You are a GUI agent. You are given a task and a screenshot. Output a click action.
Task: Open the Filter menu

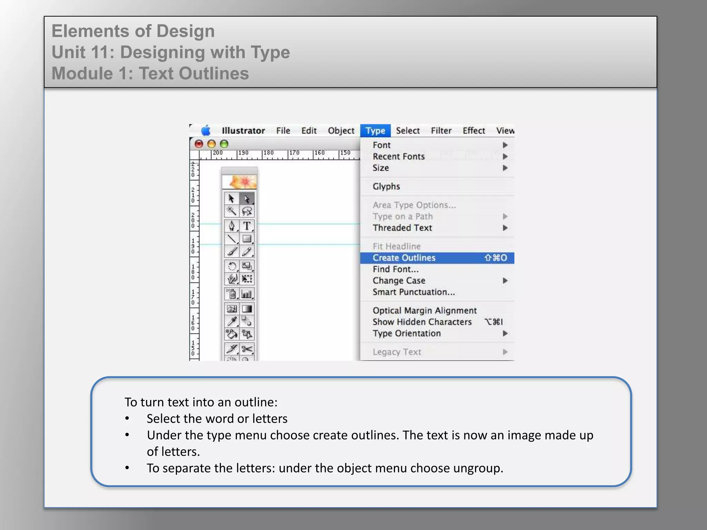coord(441,131)
